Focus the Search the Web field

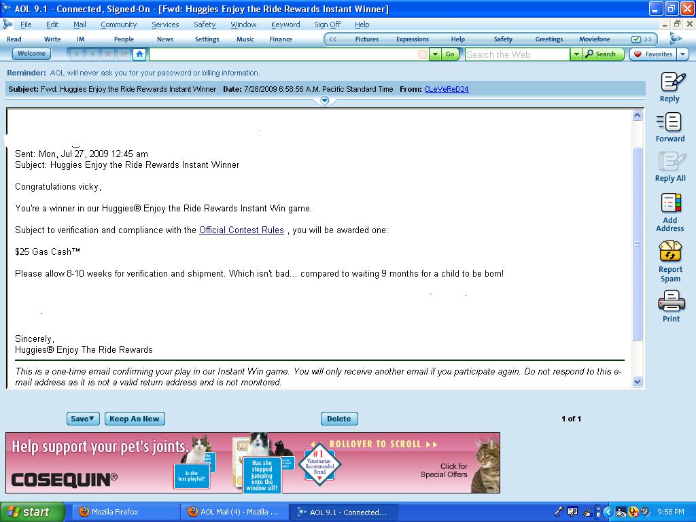tap(517, 54)
